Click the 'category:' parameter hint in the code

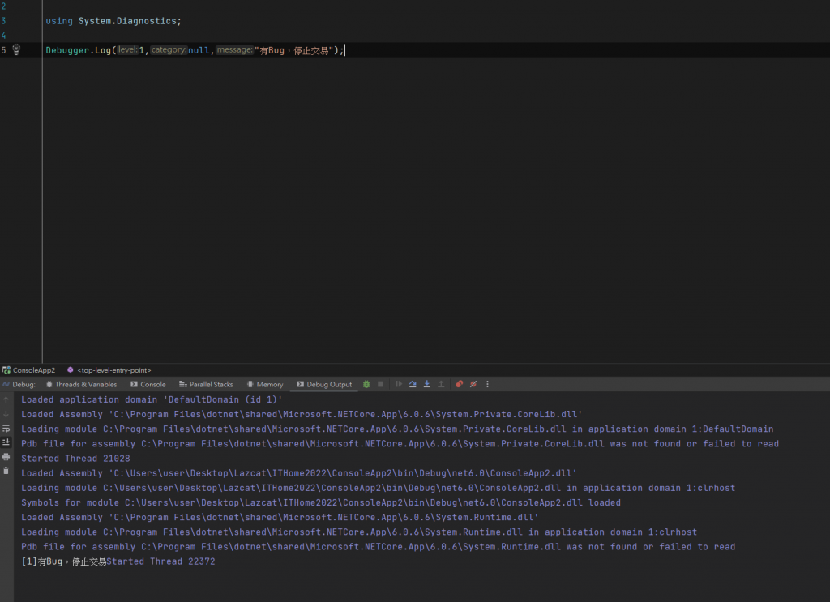pos(169,49)
